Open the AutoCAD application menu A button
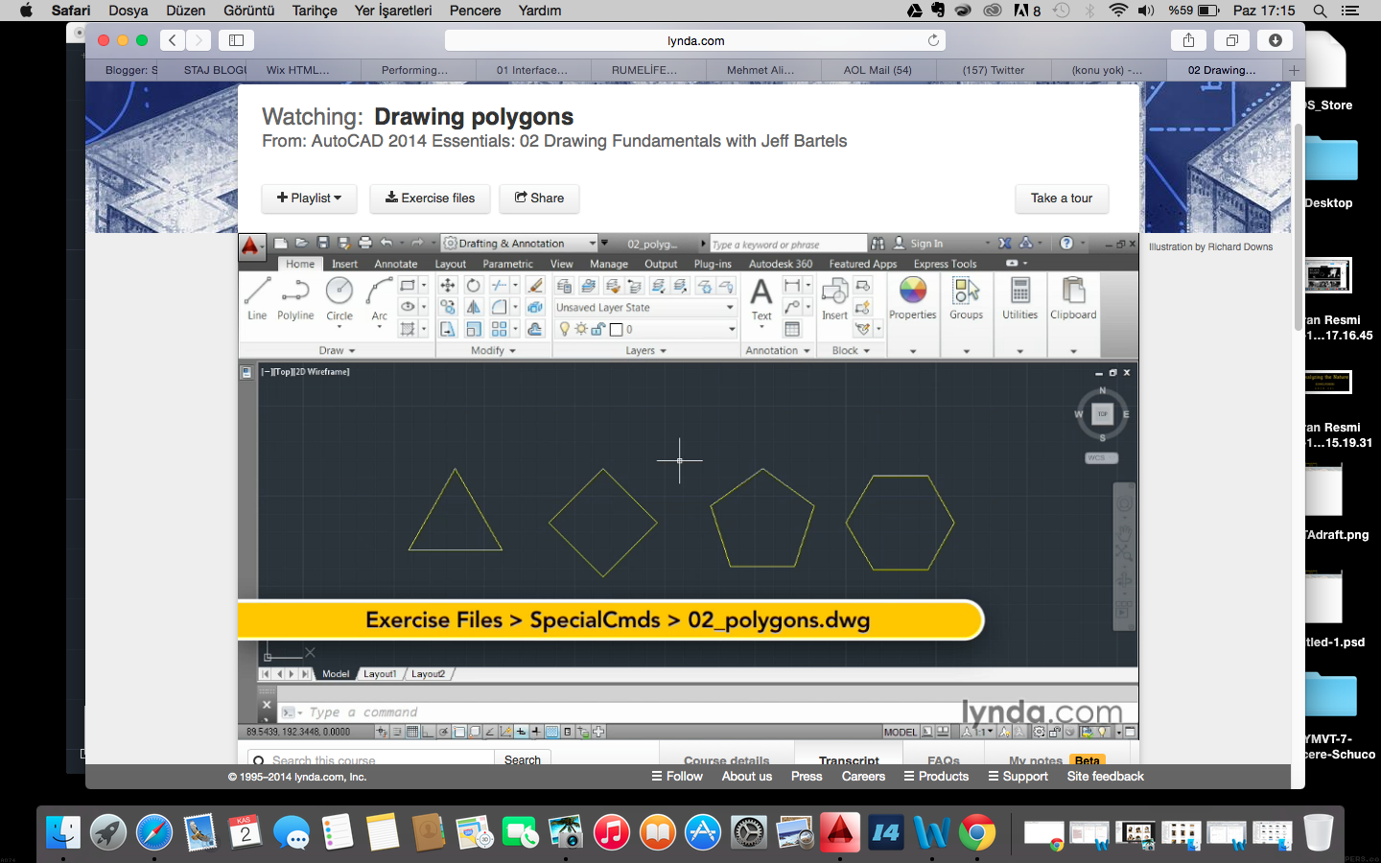Screen dimensions: 1381x863 [x=251, y=246]
